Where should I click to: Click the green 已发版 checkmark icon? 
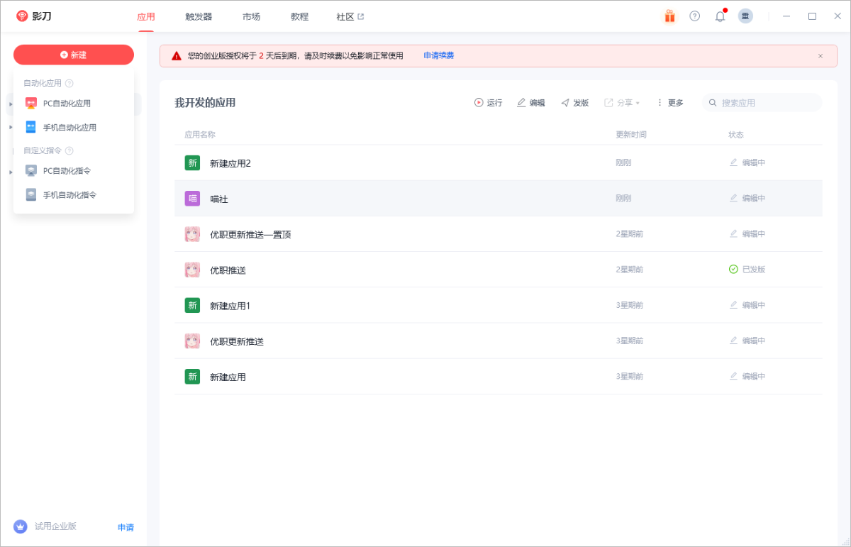pyautogui.click(x=733, y=270)
